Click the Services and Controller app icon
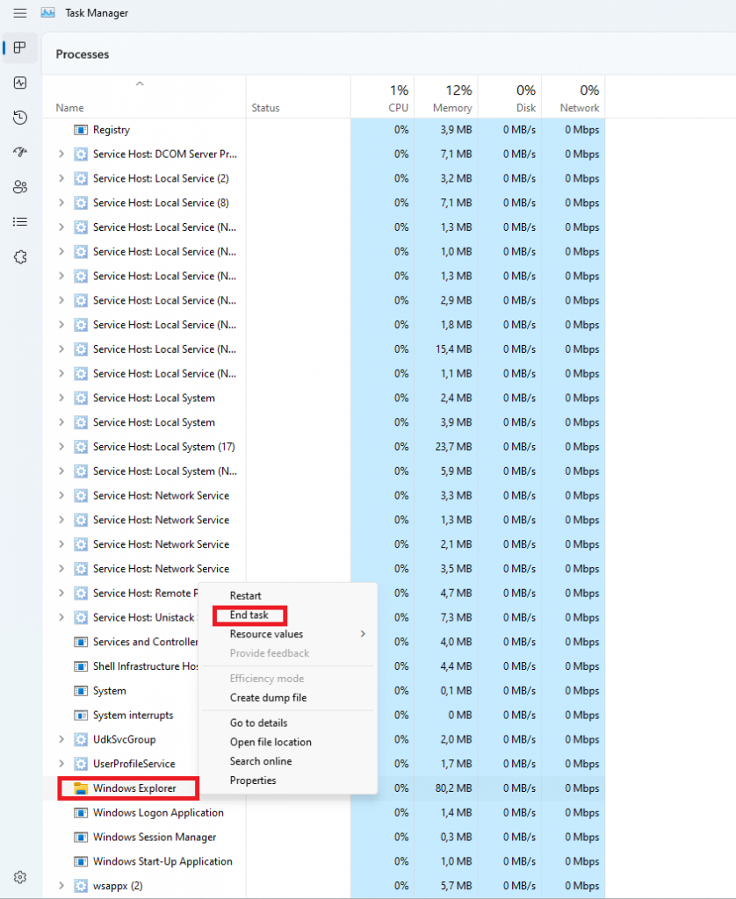736x899 pixels. click(81, 642)
